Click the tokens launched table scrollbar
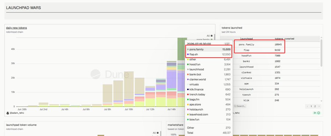Viewport: 331px width, 136px height. click(x=321, y=53)
